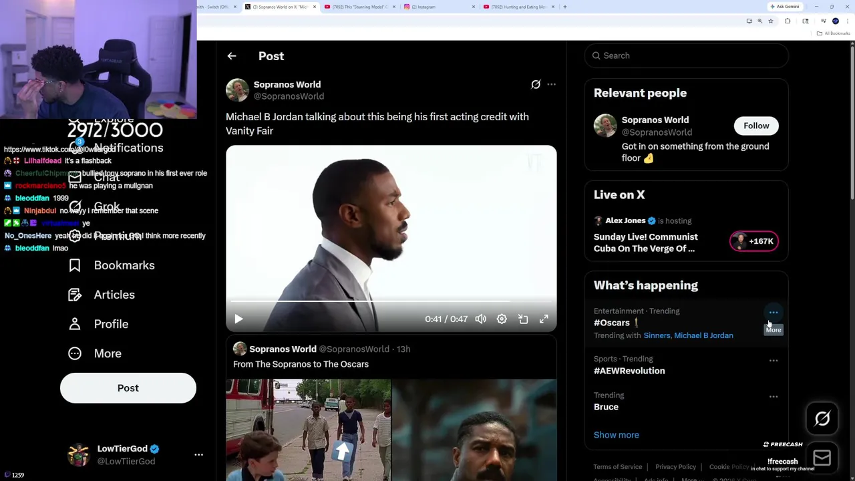Open more options for Sopranos World post

click(551, 84)
